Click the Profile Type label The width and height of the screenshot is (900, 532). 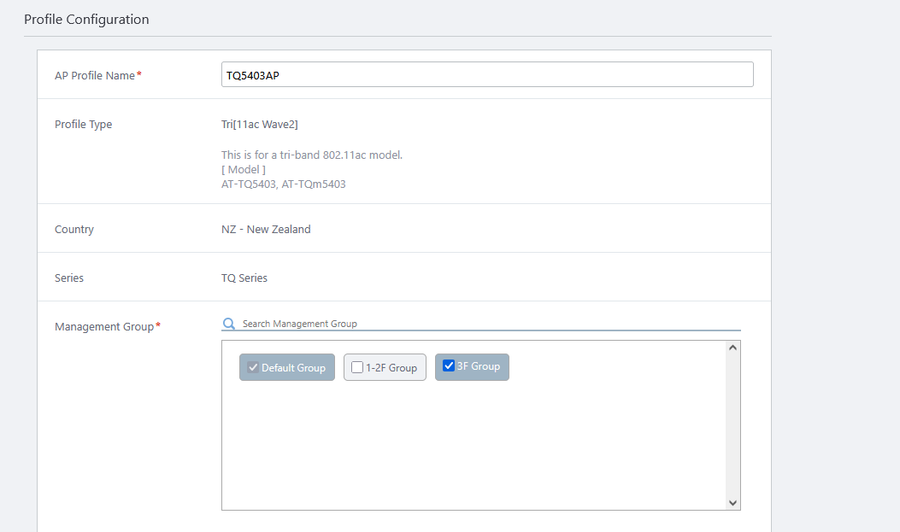[84, 124]
